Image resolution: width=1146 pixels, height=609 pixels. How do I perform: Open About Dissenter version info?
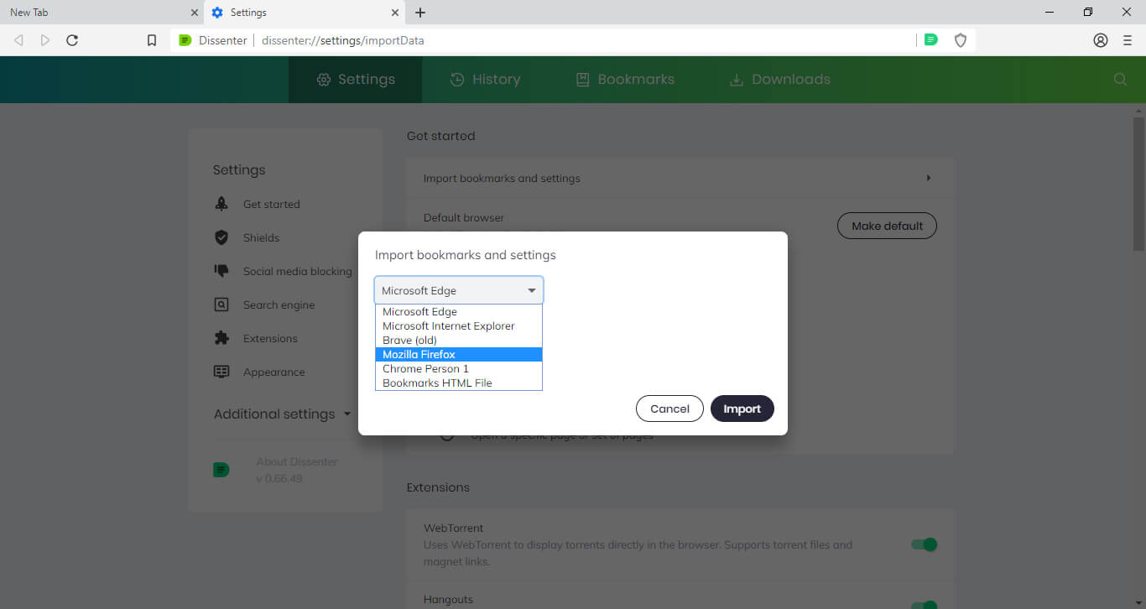[x=296, y=470]
